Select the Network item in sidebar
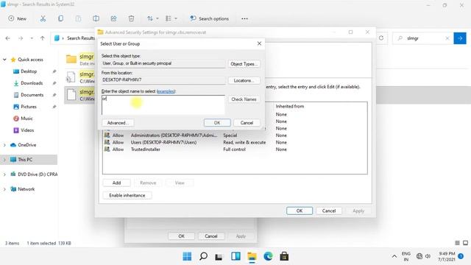This screenshot has width=471, height=265. coord(26,189)
